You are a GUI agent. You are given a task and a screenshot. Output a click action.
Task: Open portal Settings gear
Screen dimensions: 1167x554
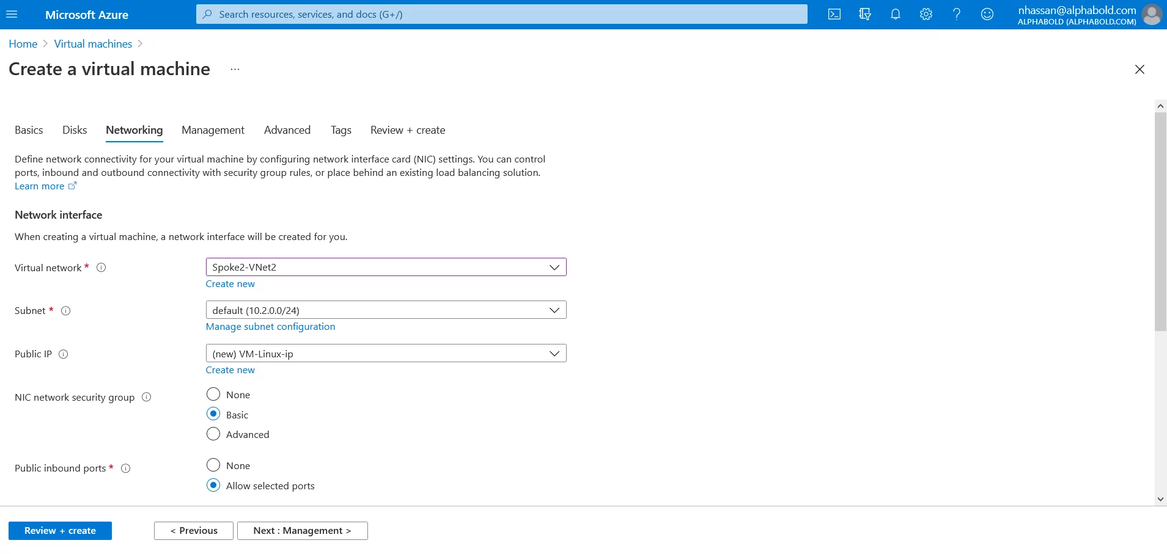926,14
